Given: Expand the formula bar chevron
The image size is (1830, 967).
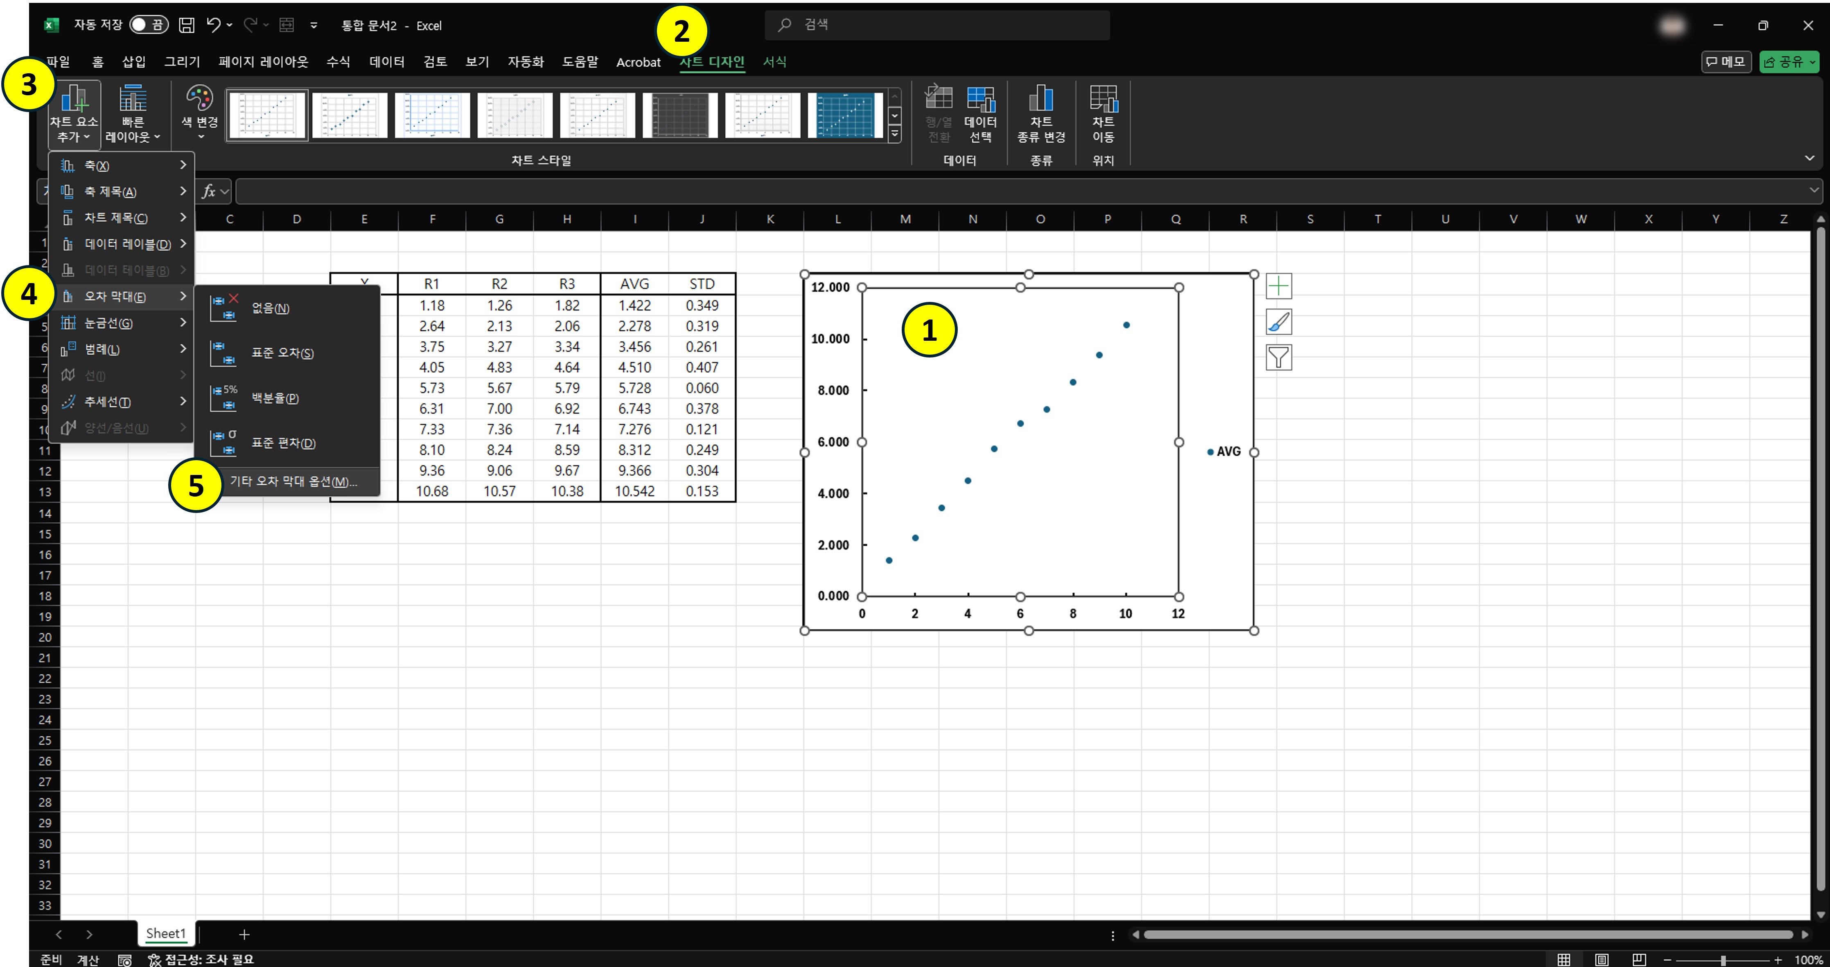Looking at the screenshot, I should click(x=1814, y=190).
